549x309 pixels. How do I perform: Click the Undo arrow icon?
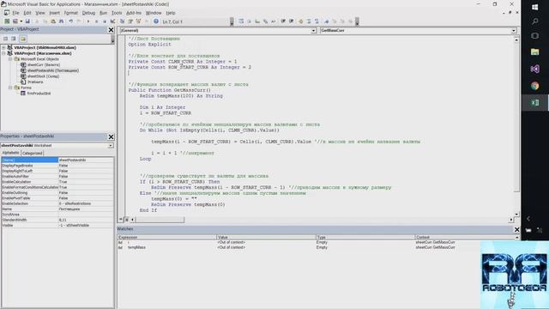(x=70, y=21)
